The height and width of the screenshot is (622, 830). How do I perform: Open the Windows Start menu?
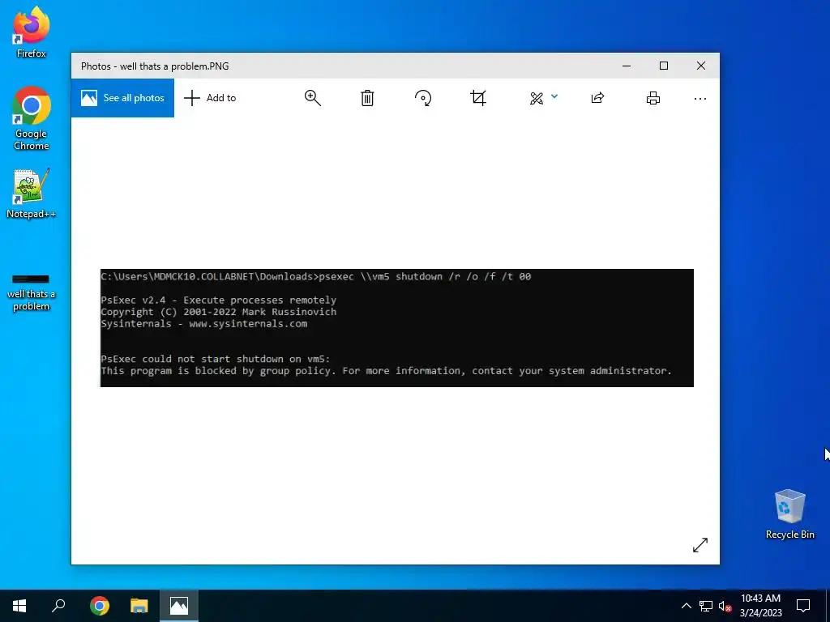tap(19, 606)
